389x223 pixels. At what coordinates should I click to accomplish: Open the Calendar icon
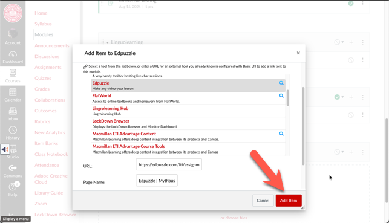(x=13, y=92)
